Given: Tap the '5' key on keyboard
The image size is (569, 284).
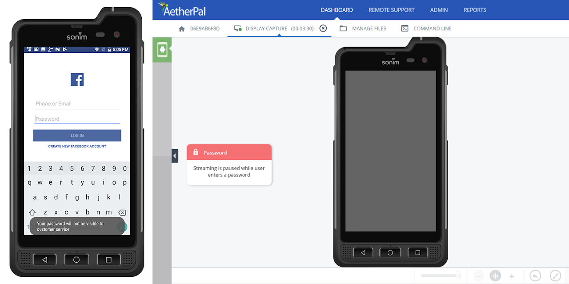Looking at the screenshot, I should (72, 169).
